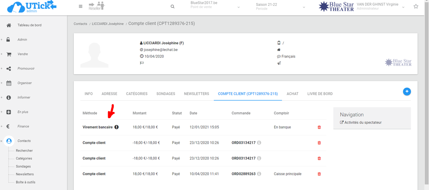
Task: Expand the Vendre sidebar section
Action: click(x=23, y=54)
